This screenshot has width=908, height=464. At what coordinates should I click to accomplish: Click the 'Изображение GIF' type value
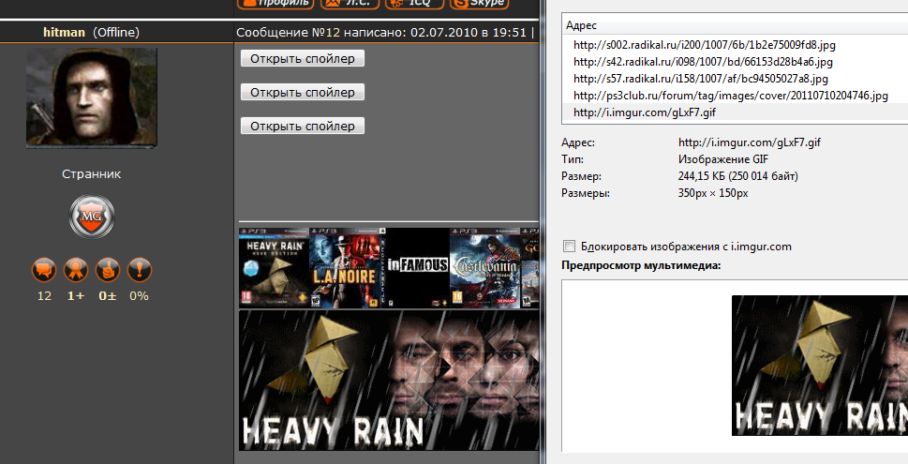tap(723, 159)
